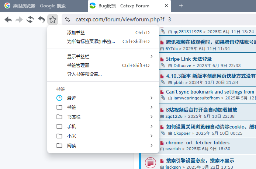Click author link 6YTdc

tap(172, 49)
